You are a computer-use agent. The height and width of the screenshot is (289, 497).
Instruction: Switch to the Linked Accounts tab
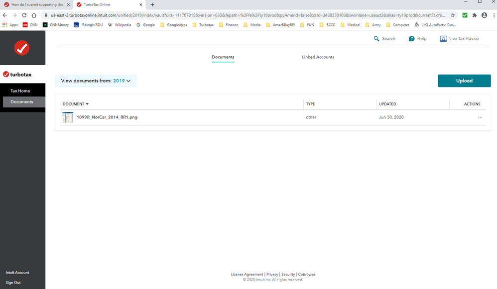pos(318,57)
